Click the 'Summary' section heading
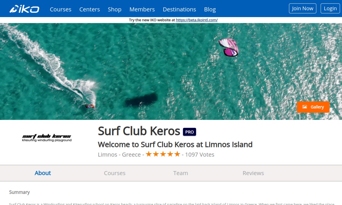 pos(20,192)
